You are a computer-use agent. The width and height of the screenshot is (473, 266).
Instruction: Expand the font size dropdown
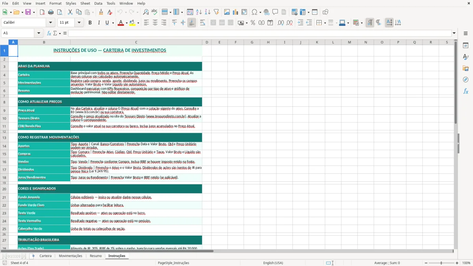pos(79,23)
